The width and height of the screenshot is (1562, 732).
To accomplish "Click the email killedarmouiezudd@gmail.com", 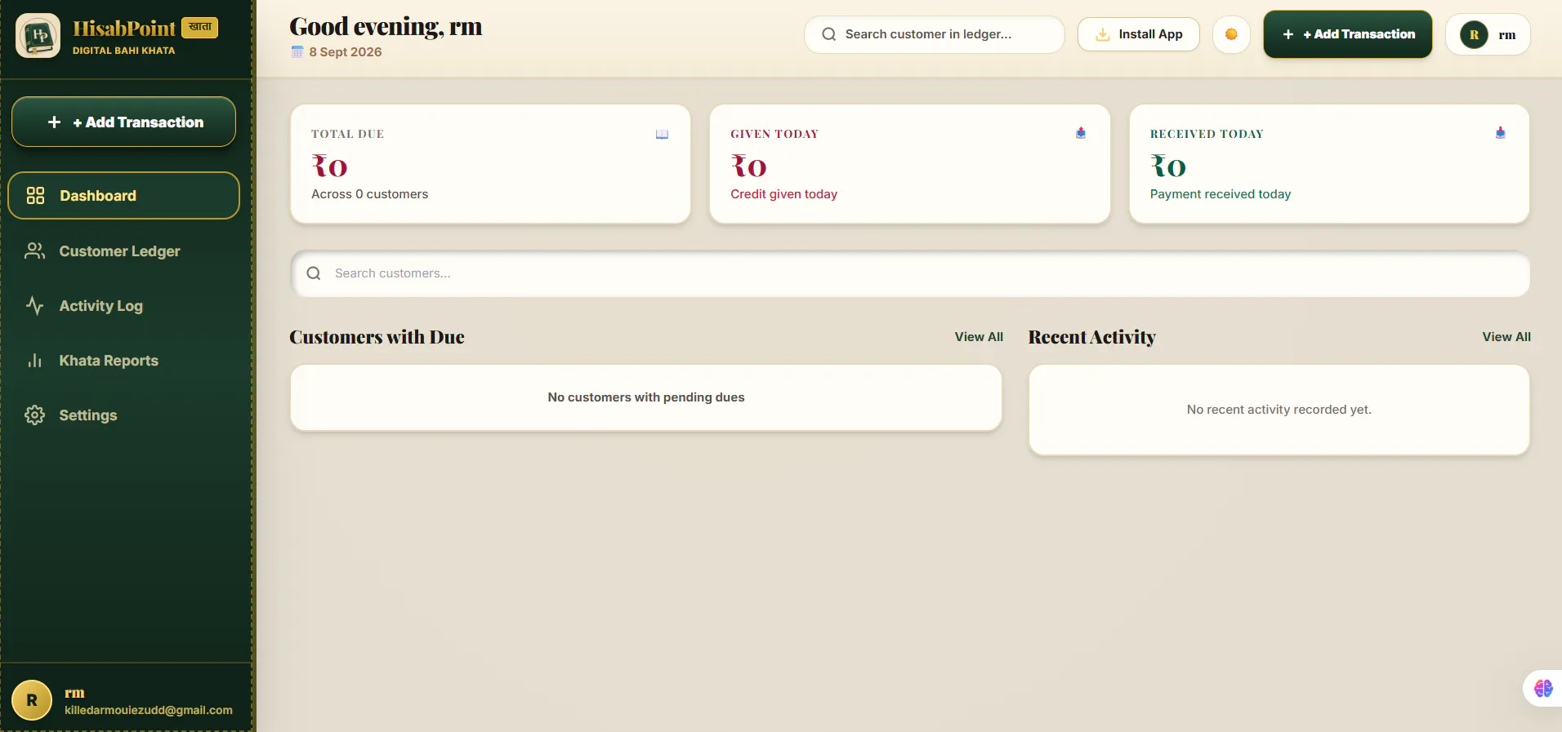I will tap(149, 710).
